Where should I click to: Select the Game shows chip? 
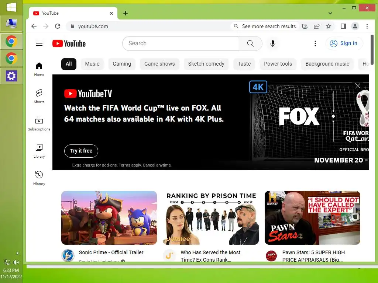coord(159,64)
